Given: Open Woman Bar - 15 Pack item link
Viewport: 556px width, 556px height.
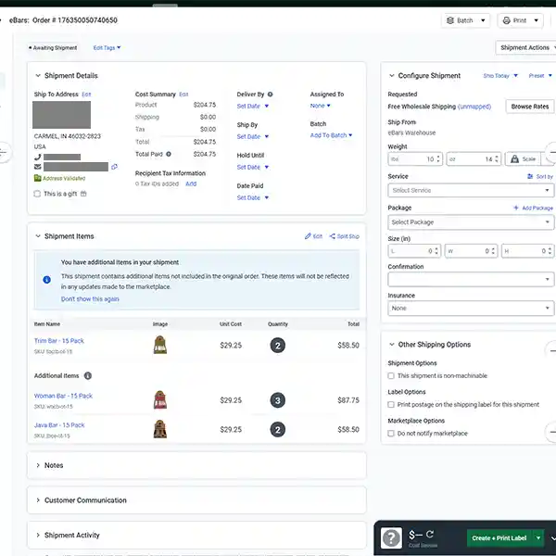Looking at the screenshot, I should tap(63, 396).
